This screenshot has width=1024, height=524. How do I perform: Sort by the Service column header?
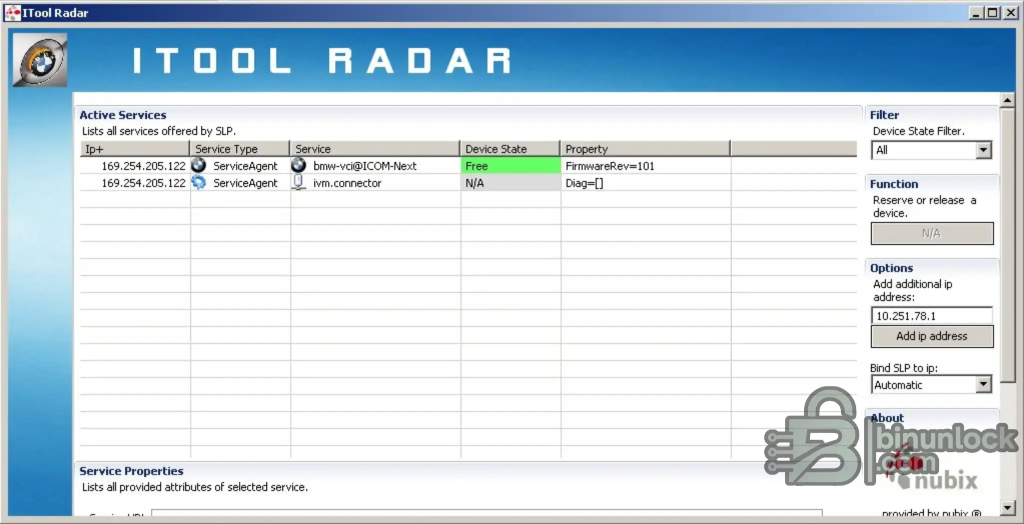coord(375,148)
